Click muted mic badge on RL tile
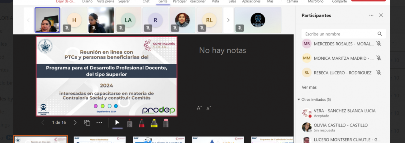 click(202, 28)
